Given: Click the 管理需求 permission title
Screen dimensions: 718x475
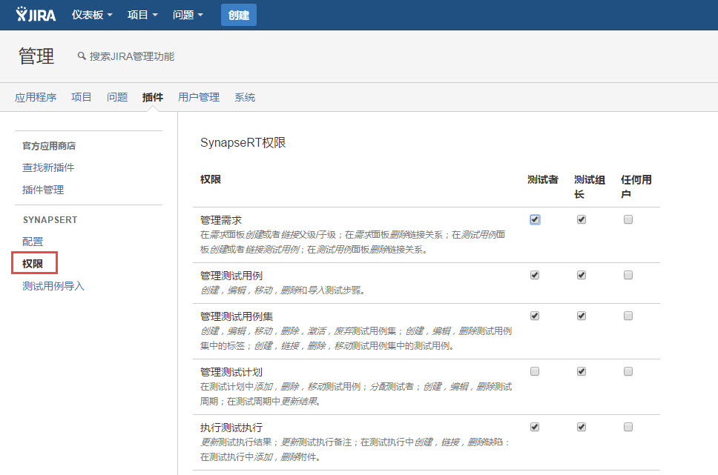Looking at the screenshot, I should pos(221,220).
